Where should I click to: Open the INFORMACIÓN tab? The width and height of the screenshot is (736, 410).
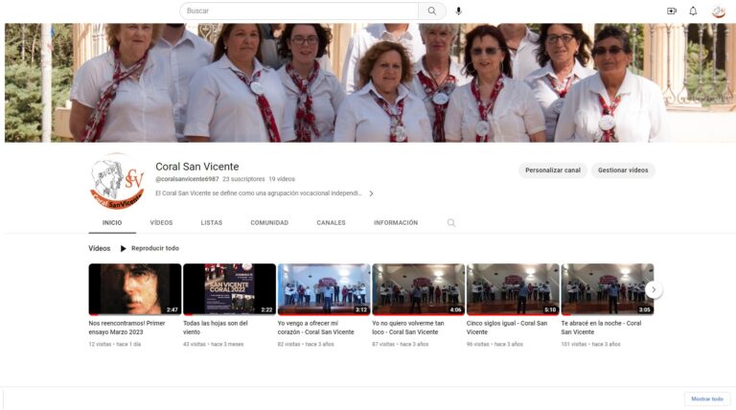click(x=396, y=223)
